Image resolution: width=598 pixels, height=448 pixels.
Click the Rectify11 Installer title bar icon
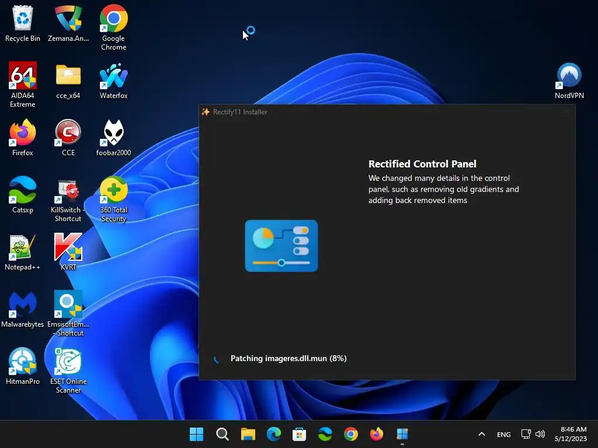206,111
